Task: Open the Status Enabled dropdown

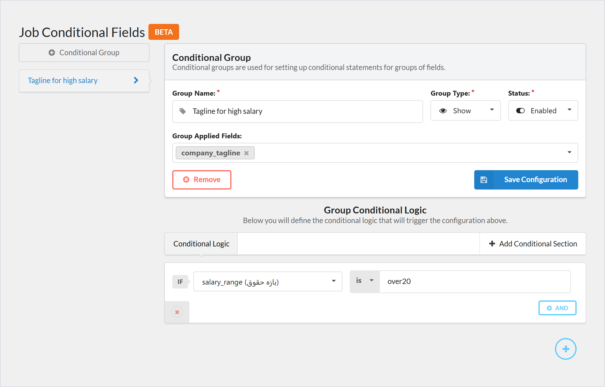Action: click(x=543, y=110)
